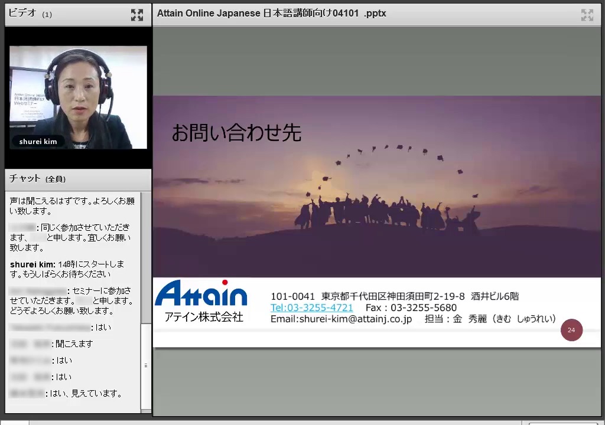Select the presenter's webcam video feed
The image size is (605, 425).
[x=78, y=97]
